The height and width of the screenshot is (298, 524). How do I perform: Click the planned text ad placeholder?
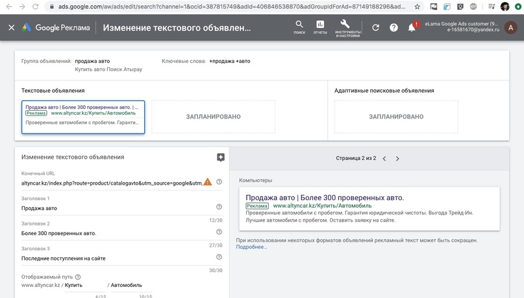213,117
